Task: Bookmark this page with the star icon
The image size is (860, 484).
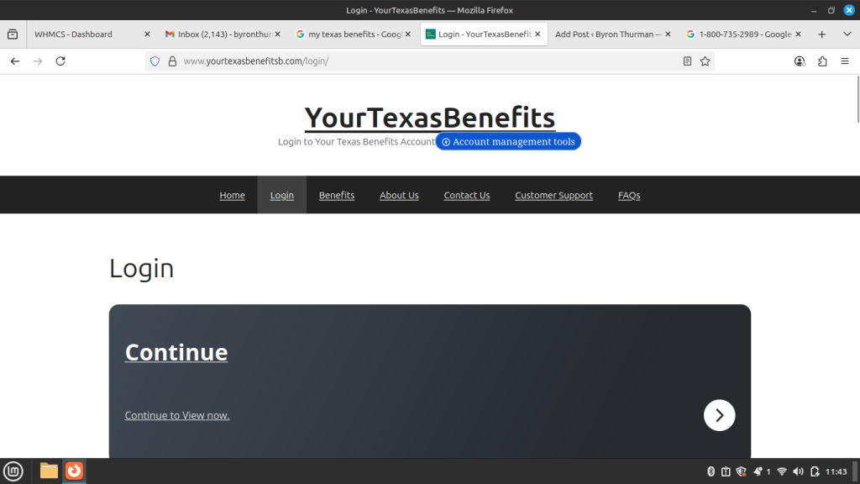Action: pos(705,61)
